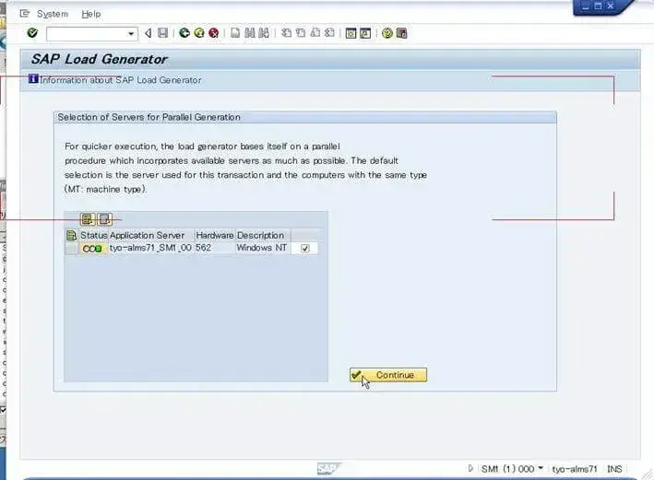Click the Next Page icon
654x480 pixels.
315,33
